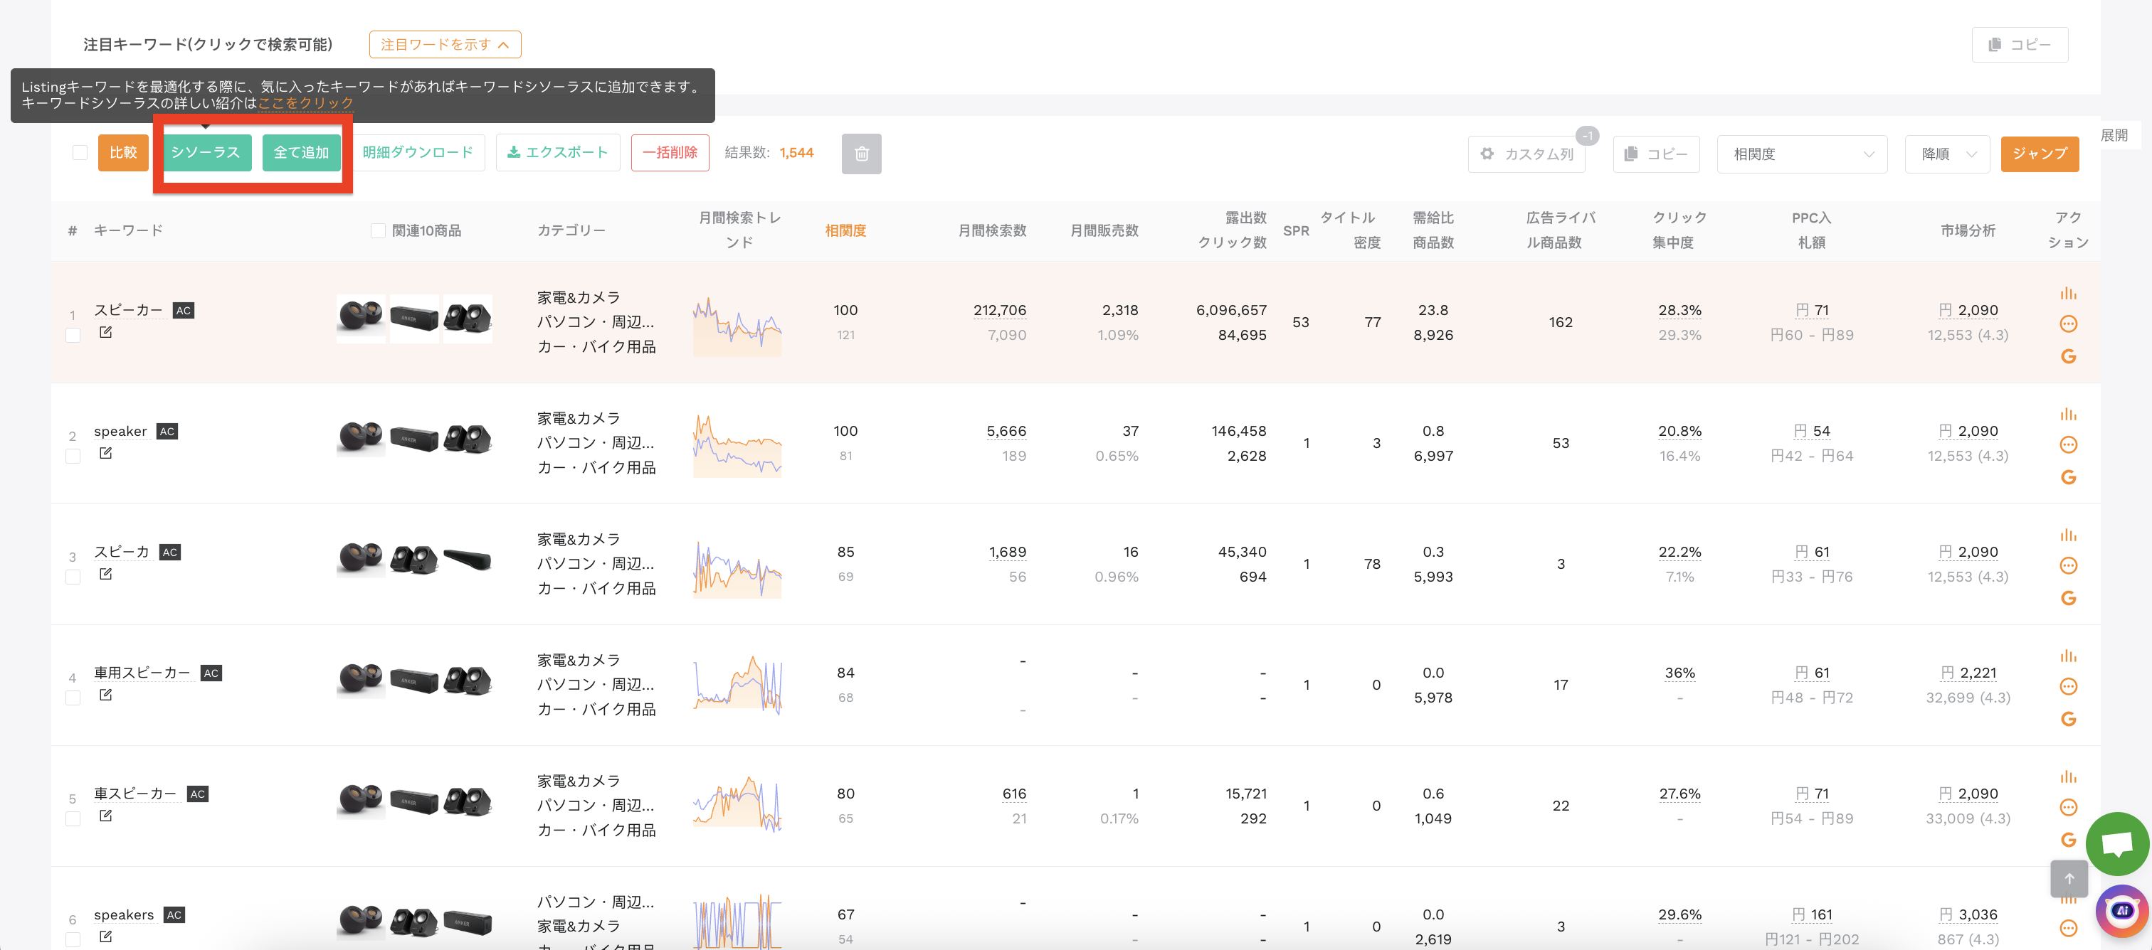
Task: Enable the 関連10商品 checkbox
Action: [x=378, y=230]
